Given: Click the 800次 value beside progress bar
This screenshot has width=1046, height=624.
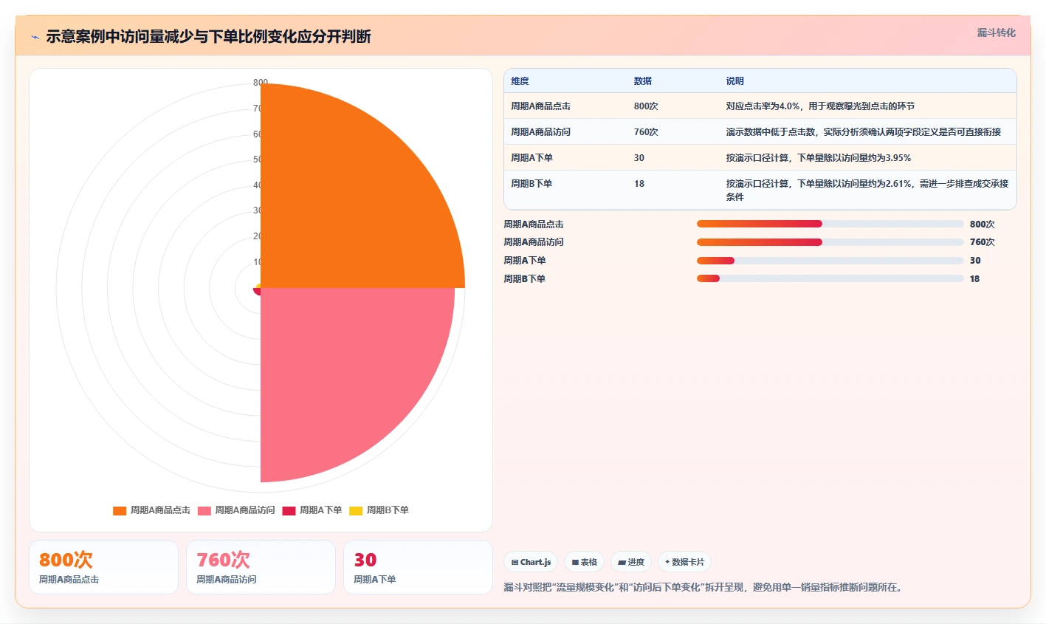Looking at the screenshot, I should pos(983,224).
